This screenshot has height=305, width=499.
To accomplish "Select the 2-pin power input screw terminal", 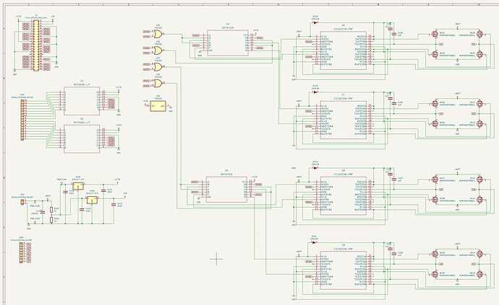I will click(x=22, y=202).
